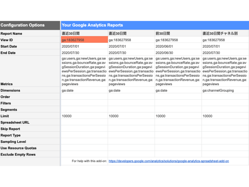Select the Sampling Level row label

click(x=30, y=141)
